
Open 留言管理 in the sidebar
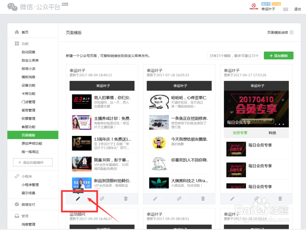coord(28,110)
